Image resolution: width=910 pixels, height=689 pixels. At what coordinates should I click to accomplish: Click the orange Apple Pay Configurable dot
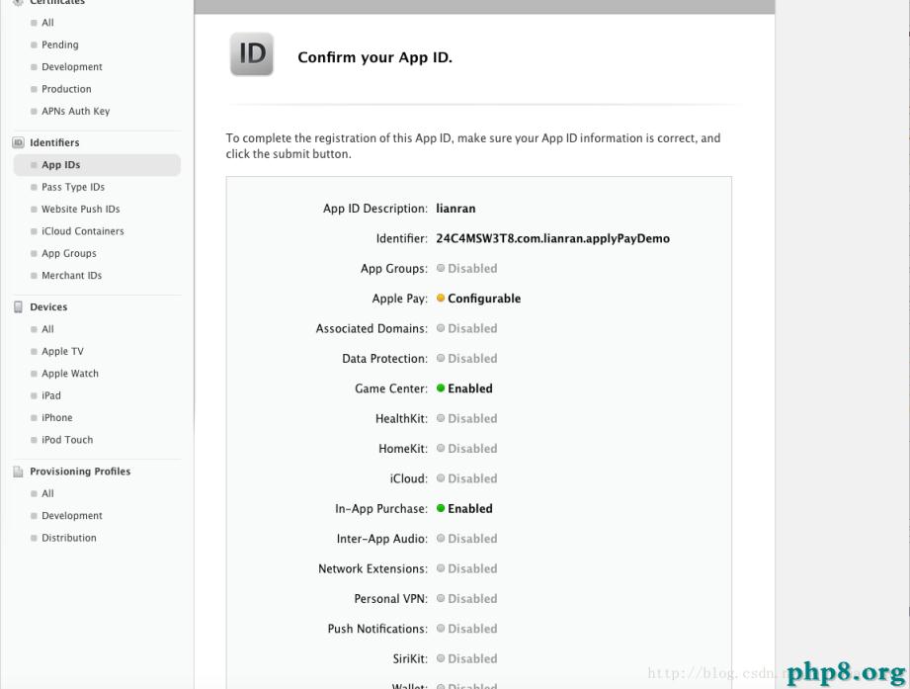coord(441,298)
